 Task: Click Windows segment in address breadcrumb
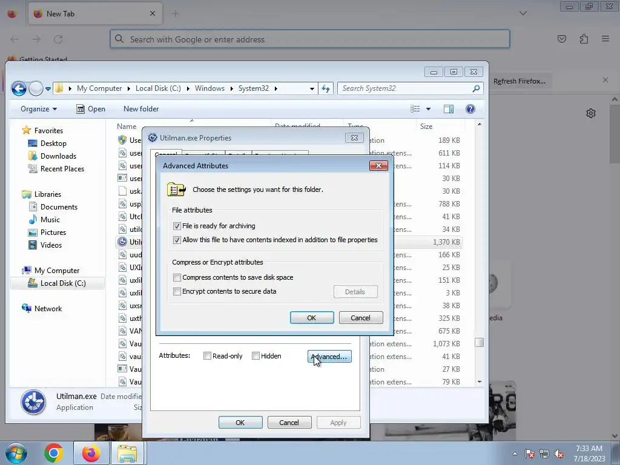pos(209,88)
